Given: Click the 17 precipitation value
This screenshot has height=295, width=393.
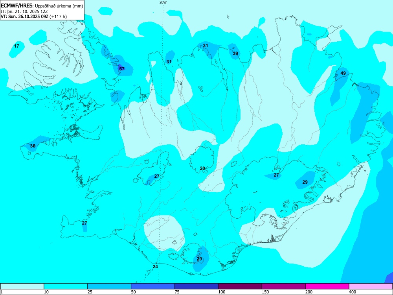Looking at the screenshot, I should pyautogui.click(x=17, y=46).
